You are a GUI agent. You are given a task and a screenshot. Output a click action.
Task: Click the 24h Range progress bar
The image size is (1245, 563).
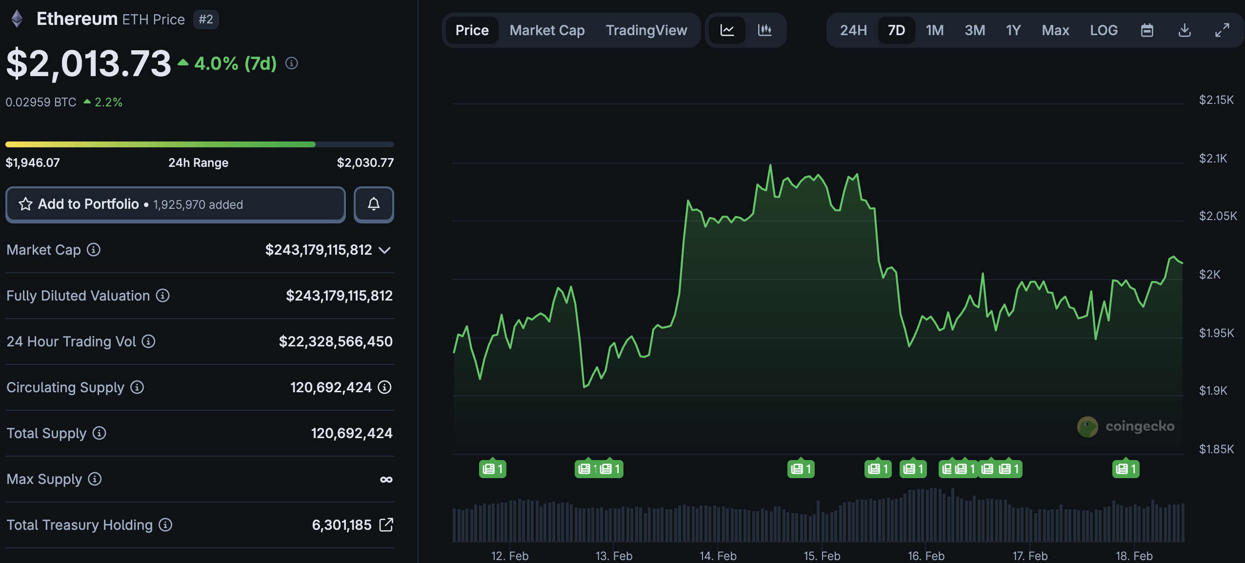(x=200, y=144)
